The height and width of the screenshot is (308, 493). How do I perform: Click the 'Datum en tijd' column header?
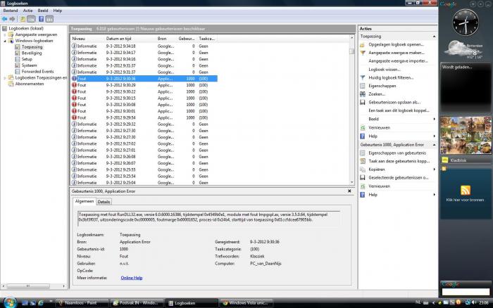(x=120, y=38)
